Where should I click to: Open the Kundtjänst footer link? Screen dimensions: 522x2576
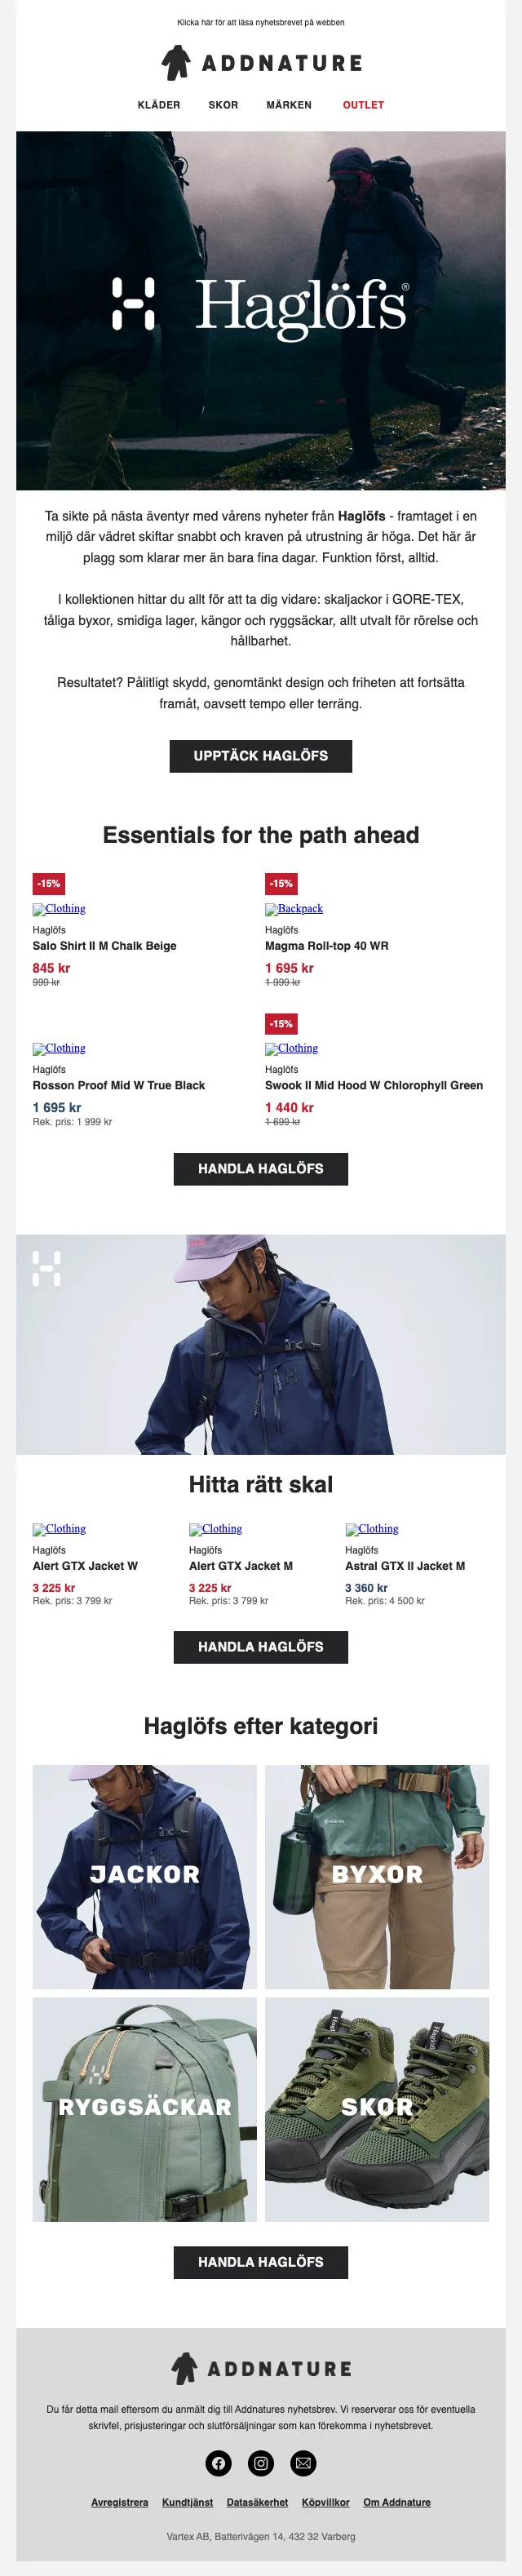(188, 2502)
